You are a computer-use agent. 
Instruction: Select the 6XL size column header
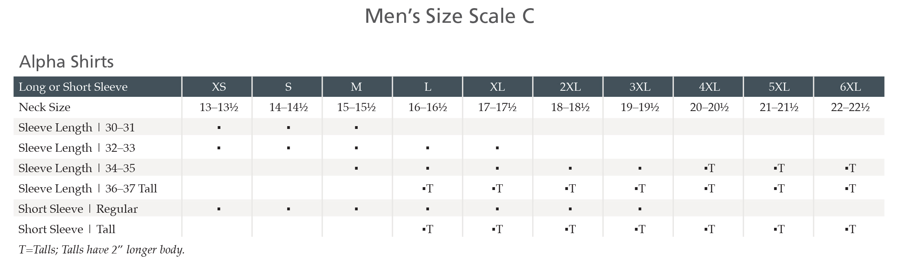click(x=850, y=87)
